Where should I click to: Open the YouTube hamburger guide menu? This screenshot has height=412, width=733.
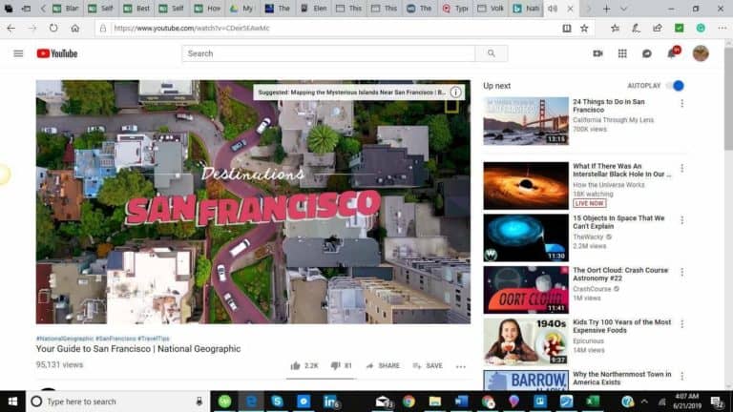(18, 53)
